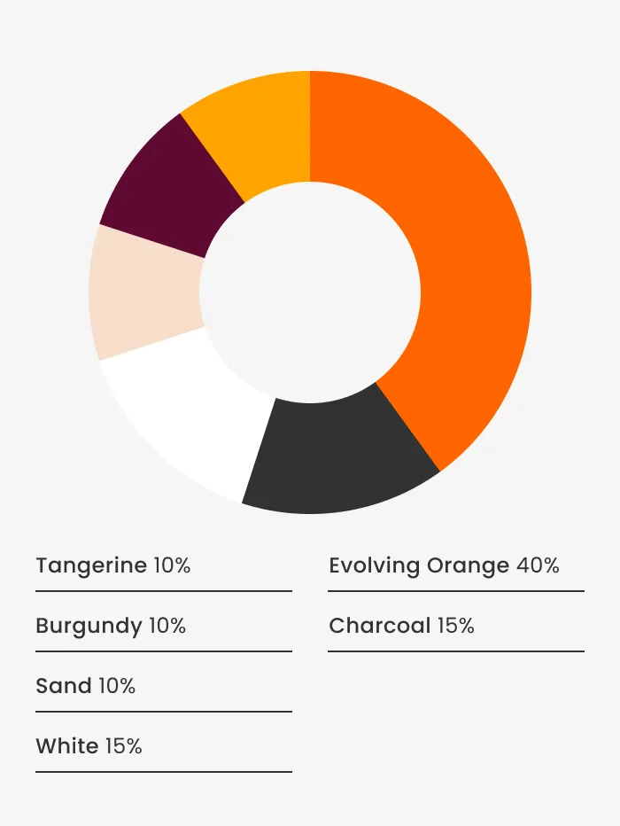620x826 pixels.
Task: Click the Tangerine legend label
Action: (x=91, y=565)
